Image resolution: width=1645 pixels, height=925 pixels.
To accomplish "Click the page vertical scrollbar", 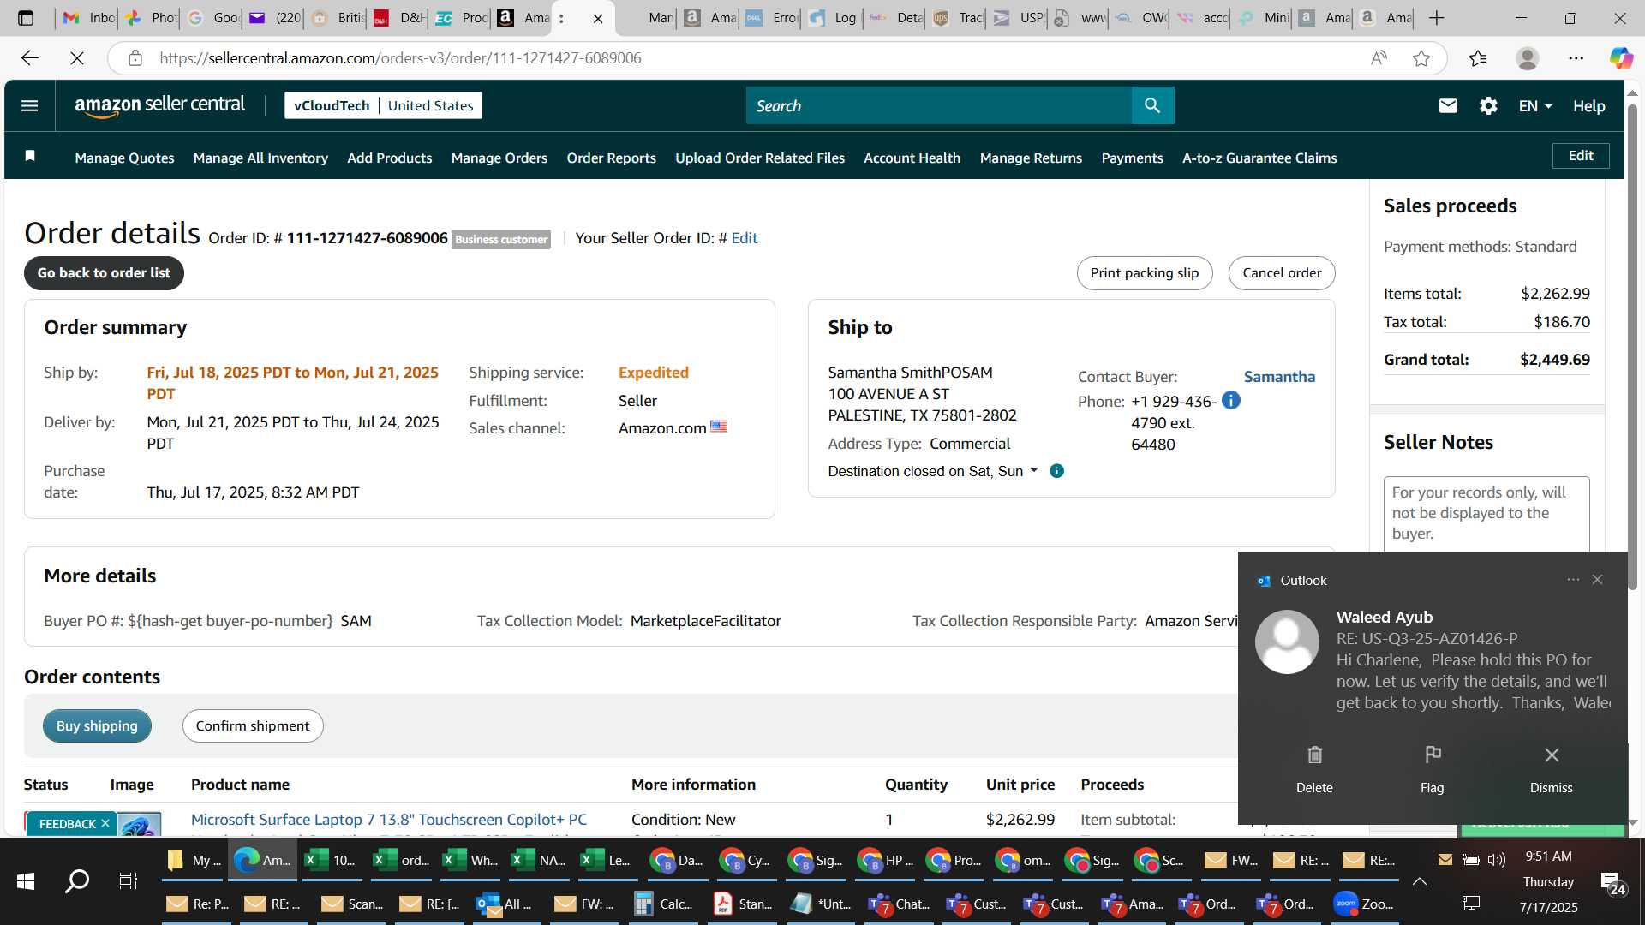I will pos(1632,347).
